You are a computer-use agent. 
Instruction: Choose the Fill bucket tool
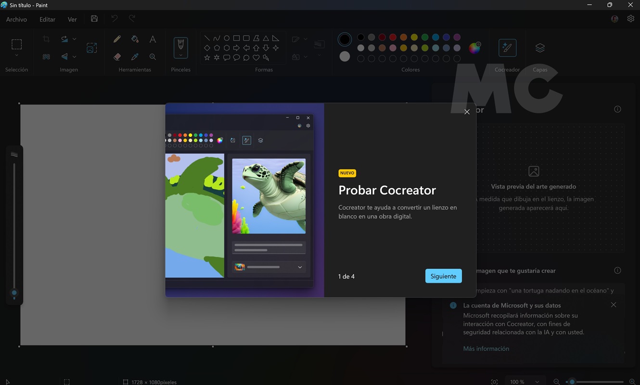135,39
